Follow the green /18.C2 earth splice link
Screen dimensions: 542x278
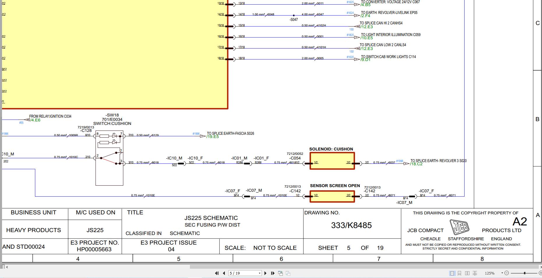tap(415, 164)
